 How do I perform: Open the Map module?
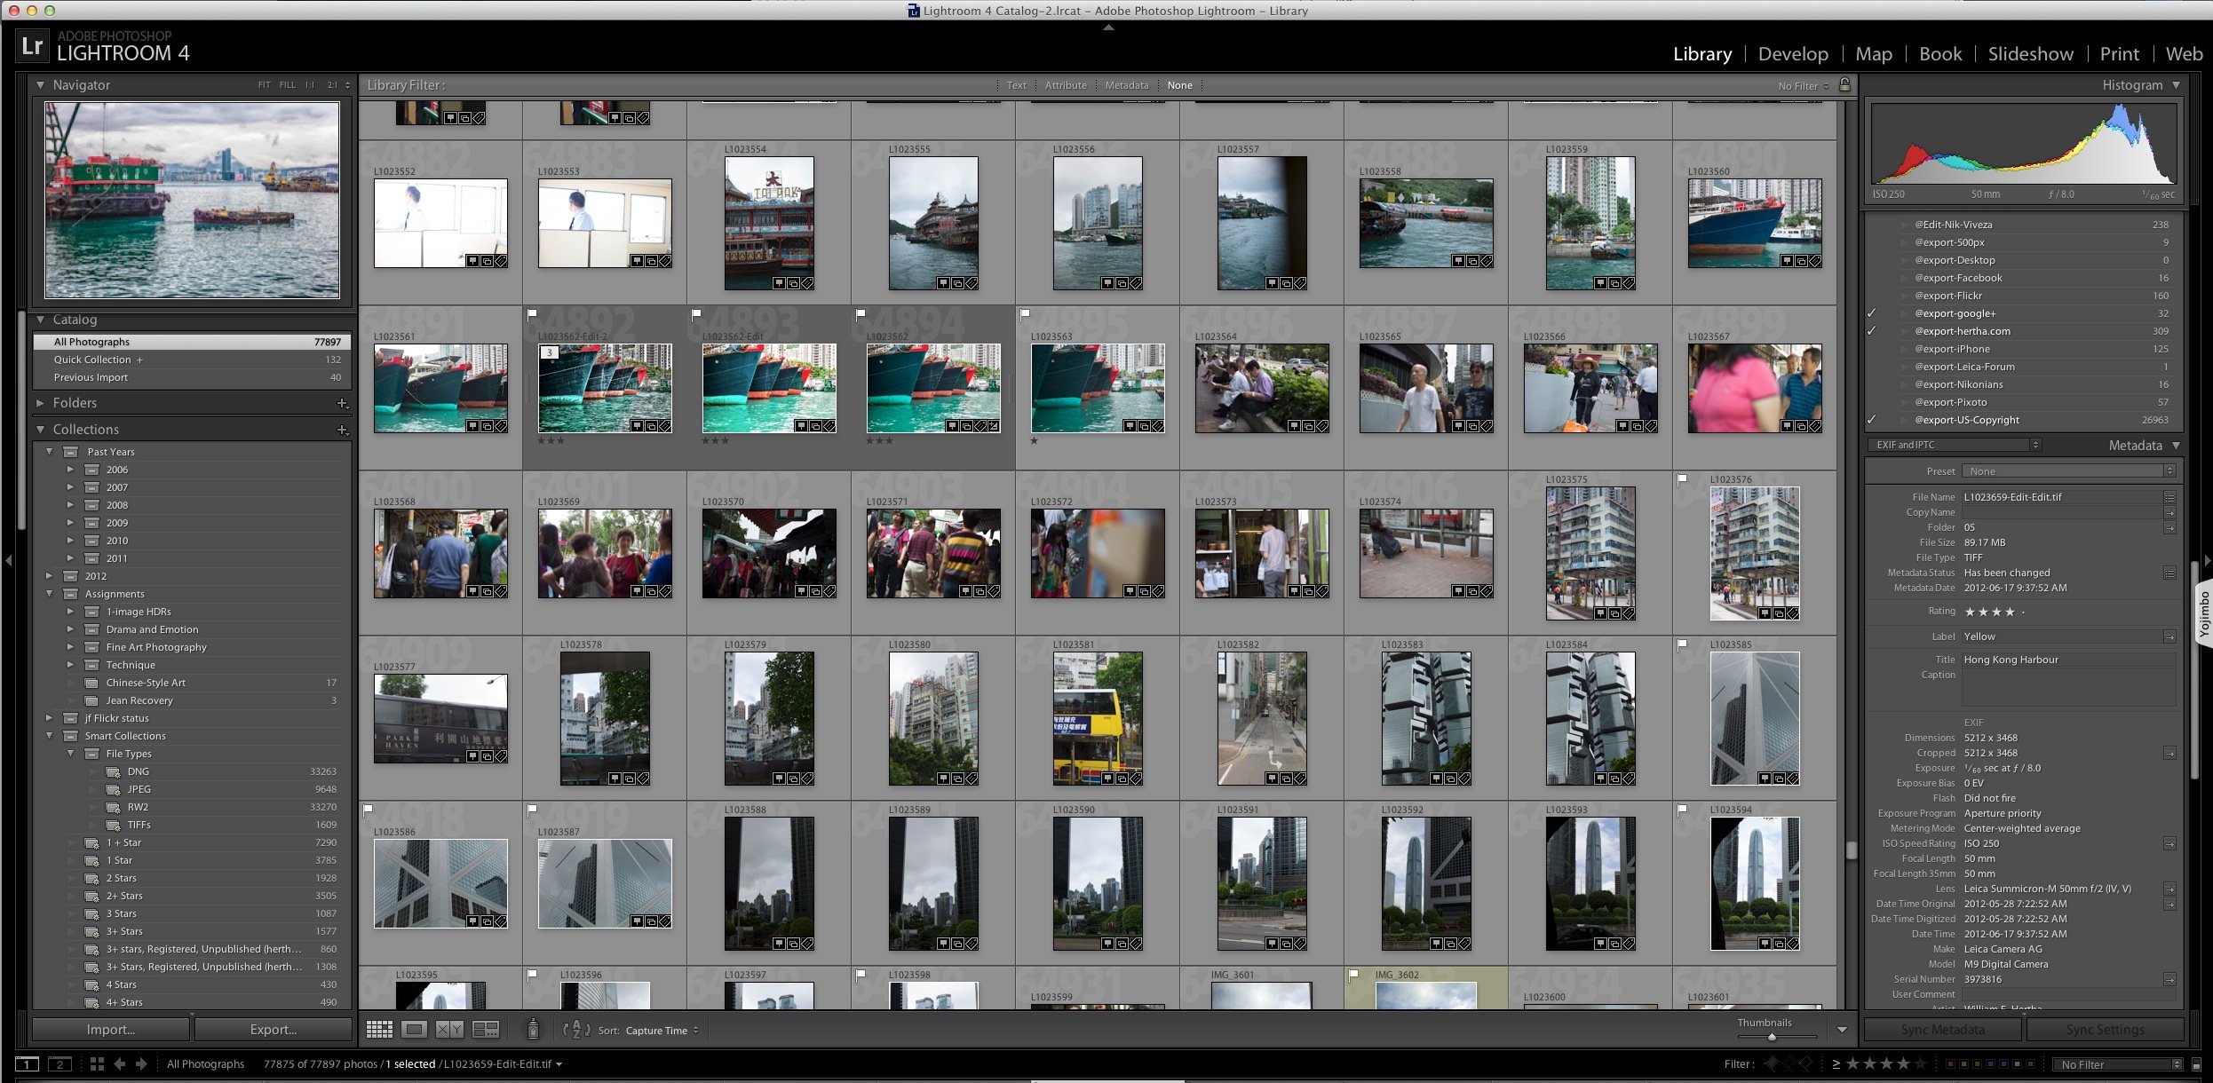tap(1874, 54)
